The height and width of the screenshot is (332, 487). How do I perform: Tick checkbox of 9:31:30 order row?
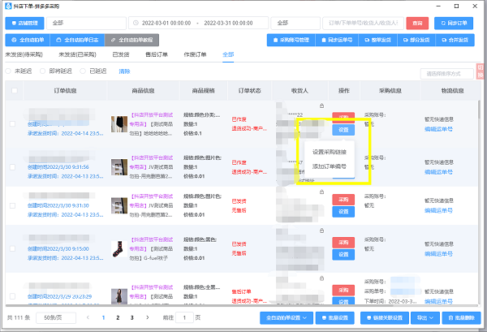point(12,205)
